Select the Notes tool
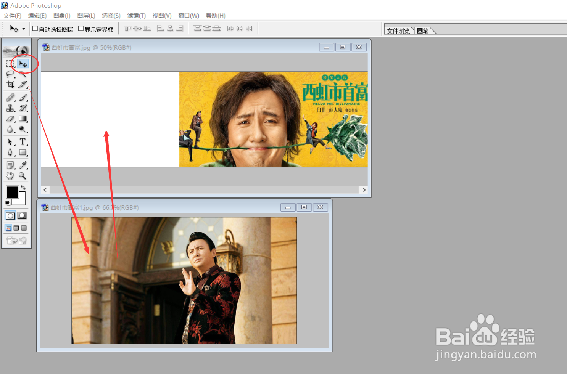 pyautogui.click(x=10, y=165)
